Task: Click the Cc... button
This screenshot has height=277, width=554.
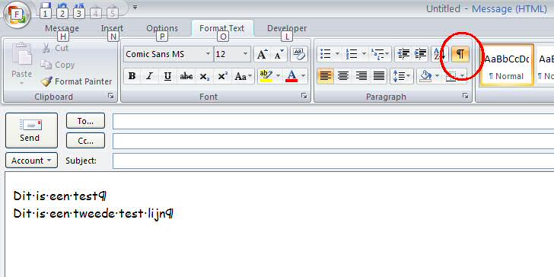Action: coord(85,141)
